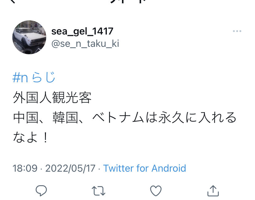255x200 pixels.
Task: Open the white car profile picture
Action: coord(29,37)
